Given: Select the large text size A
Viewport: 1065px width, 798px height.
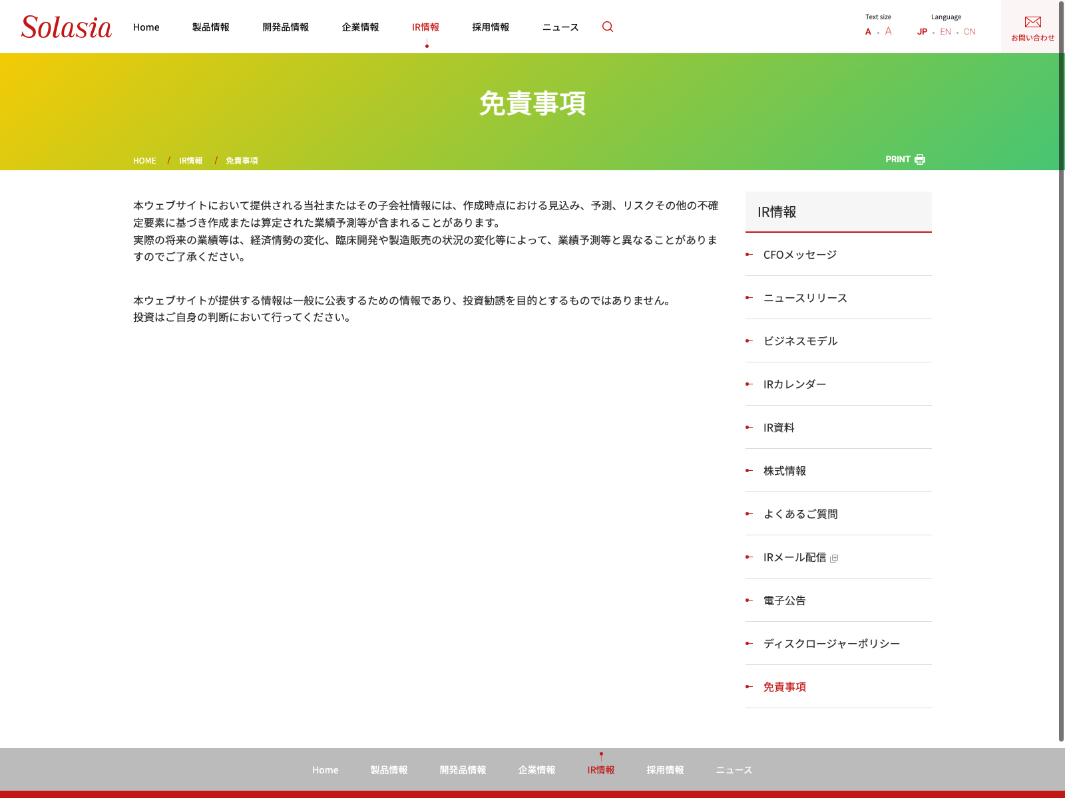Looking at the screenshot, I should [888, 31].
